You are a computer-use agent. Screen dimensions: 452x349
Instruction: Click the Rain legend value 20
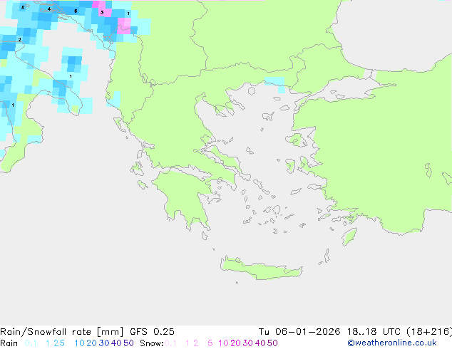coord(91,343)
